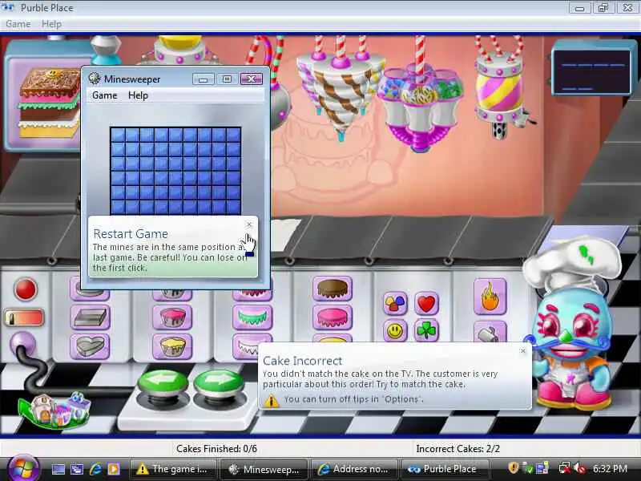Viewport: 641px width, 481px height.
Task: Maximize the Minesweeper window
Action: pos(228,79)
